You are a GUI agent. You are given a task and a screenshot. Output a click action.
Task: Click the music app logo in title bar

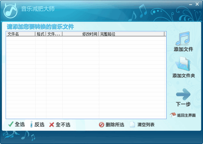coord(10,11)
